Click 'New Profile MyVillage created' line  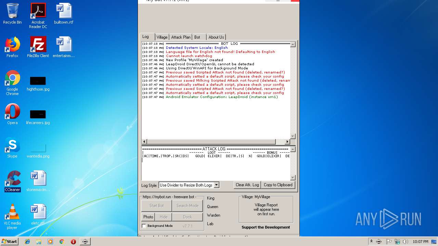(194, 60)
